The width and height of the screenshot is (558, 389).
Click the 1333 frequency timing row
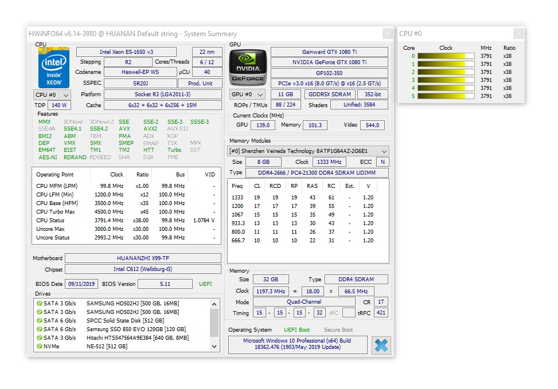click(x=308, y=197)
